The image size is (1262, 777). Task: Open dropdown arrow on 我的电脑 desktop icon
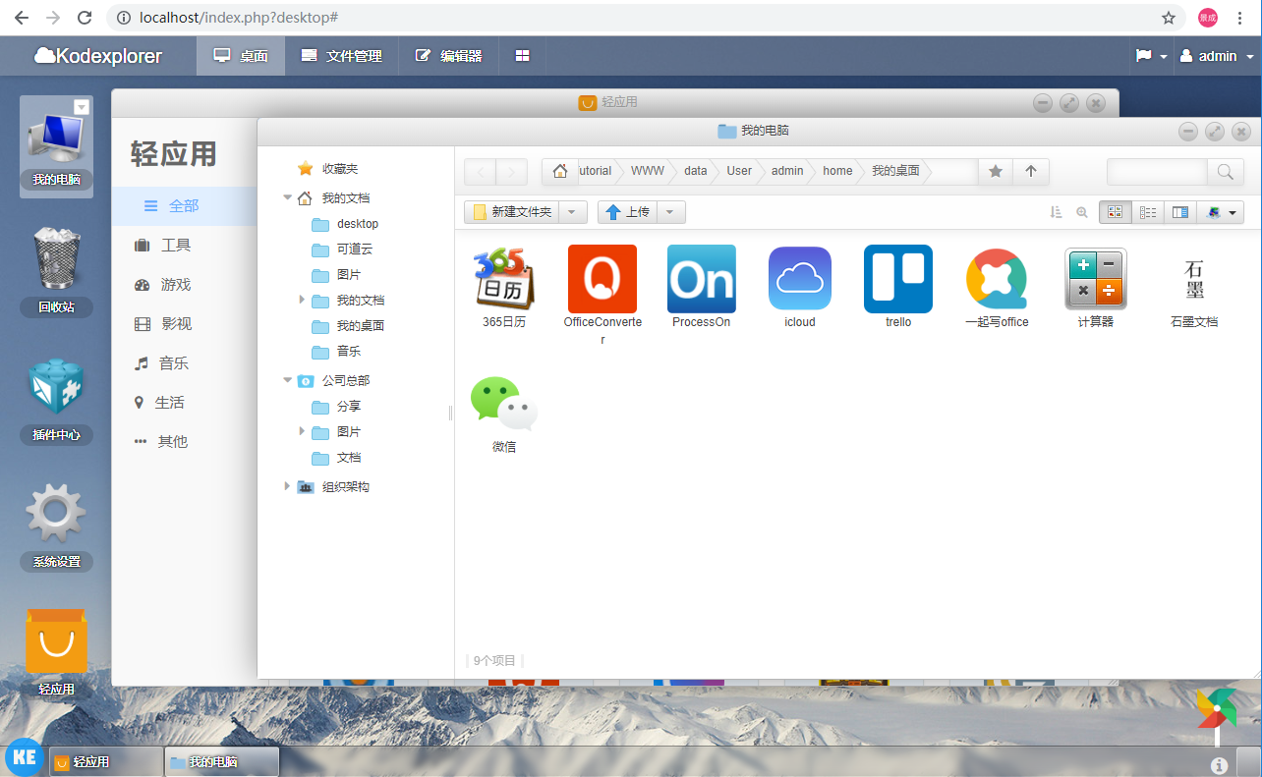[x=82, y=106]
